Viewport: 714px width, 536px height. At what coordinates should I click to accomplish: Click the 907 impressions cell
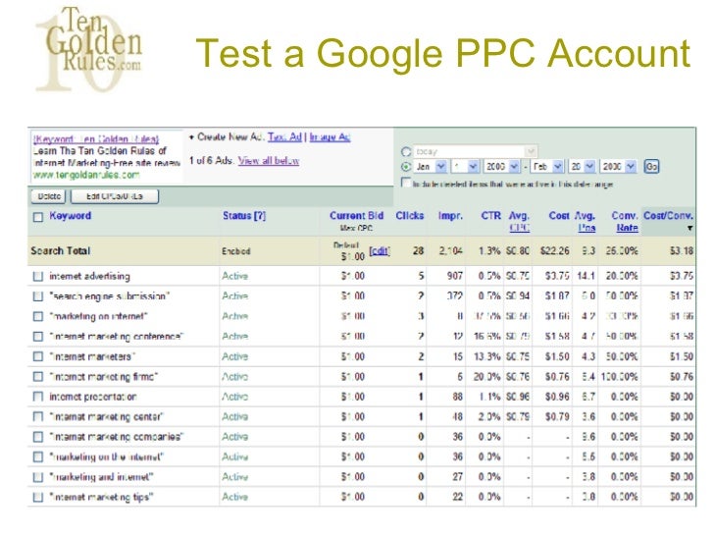tap(455, 276)
